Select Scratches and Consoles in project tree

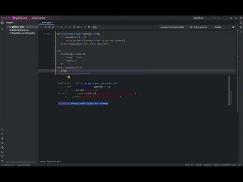tap(24, 33)
